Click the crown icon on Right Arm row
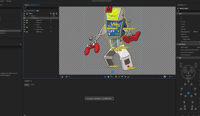The image size is (200, 116). pos(27,20)
